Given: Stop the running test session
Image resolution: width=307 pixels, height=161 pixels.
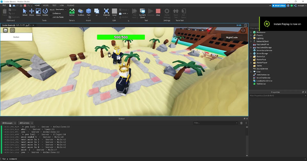Looking at the screenshot, I should pyautogui.click(x=158, y=12).
